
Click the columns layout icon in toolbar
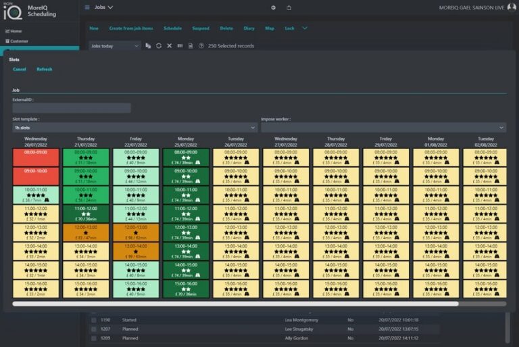(180, 46)
